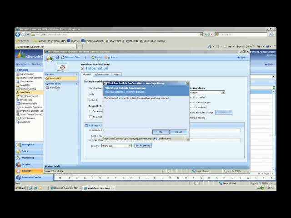Collapse the System Jobs section
This screenshot has height=218, width=291.
pos(76,84)
